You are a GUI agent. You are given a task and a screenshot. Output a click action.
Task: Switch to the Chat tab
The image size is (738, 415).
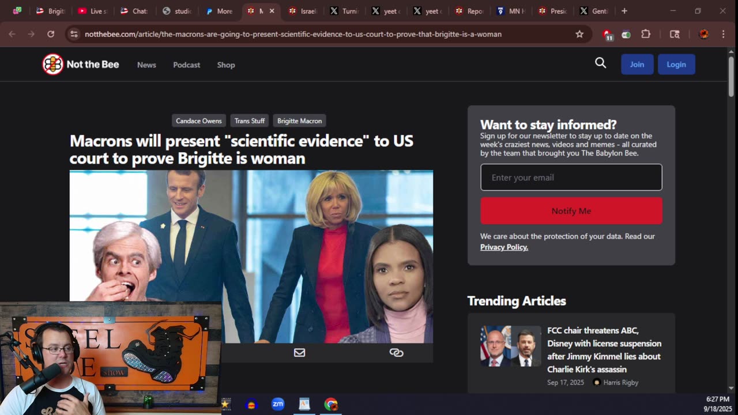tap(134, 11)
